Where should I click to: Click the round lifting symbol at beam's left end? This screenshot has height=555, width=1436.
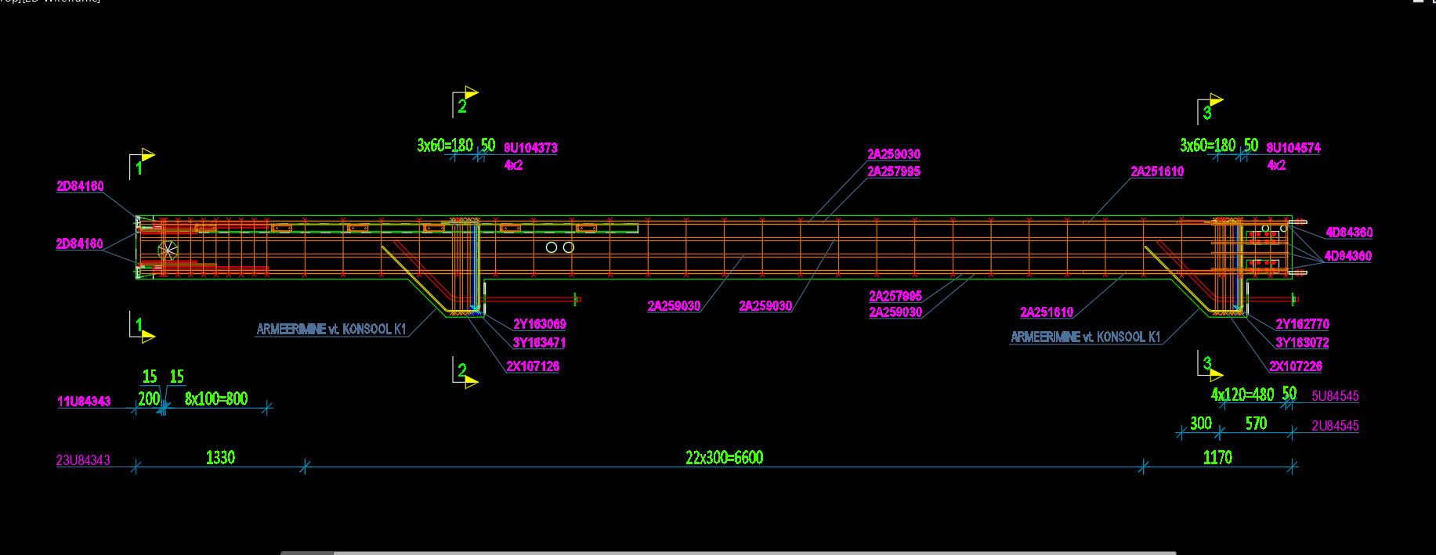click(x=168, y=250)
